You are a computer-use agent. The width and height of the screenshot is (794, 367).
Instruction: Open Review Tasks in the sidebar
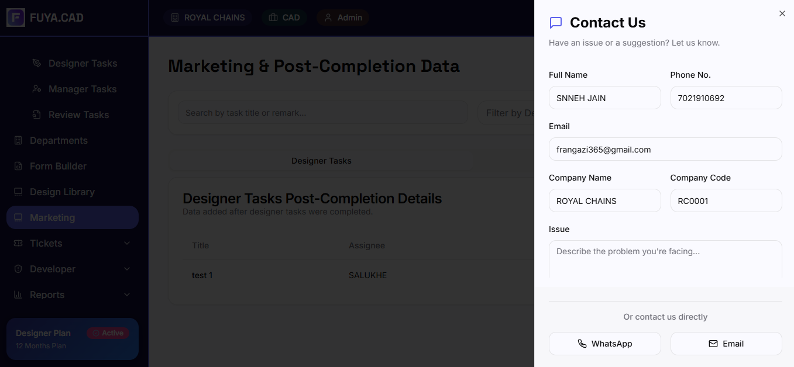[78, 115]
